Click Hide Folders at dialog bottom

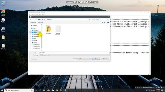pyautogui.click(x=34, y=59)
